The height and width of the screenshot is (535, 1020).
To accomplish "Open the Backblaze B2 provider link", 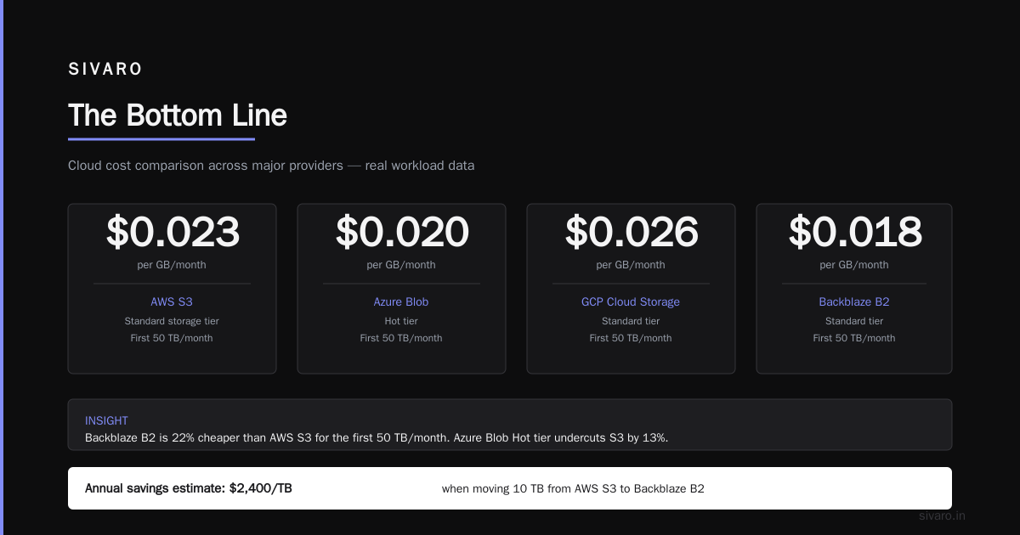I will pos(854,301).
